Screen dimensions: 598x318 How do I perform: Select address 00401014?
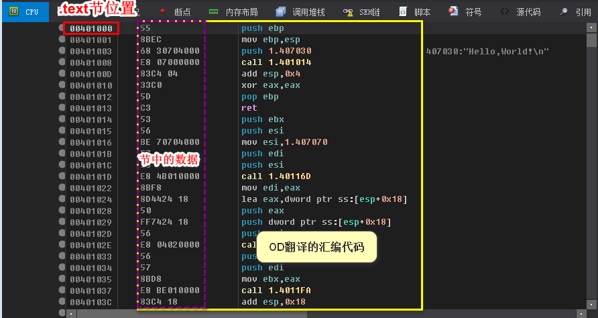click(91, 119)
